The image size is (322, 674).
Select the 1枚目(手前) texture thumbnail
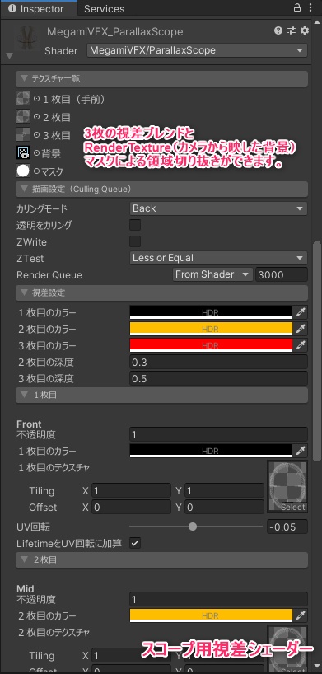point(23,98)
